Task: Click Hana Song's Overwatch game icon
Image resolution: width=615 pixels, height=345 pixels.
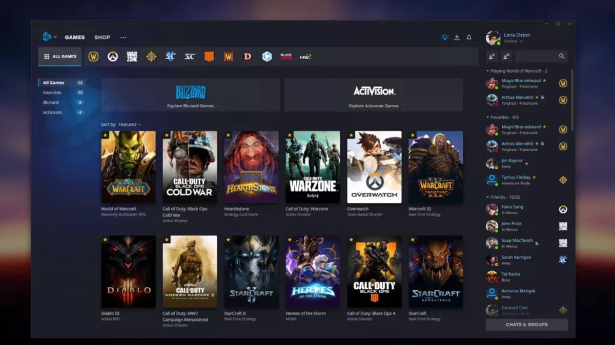Action: (x=563, y=210)
